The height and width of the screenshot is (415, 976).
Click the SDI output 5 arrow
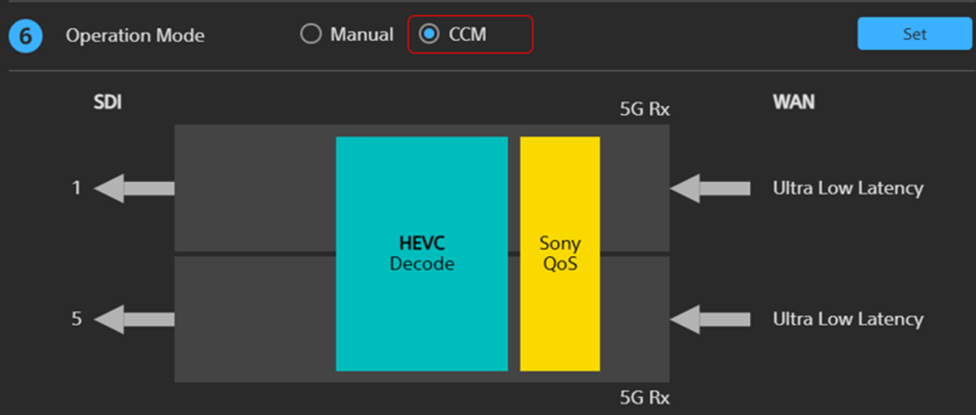[135, 319]
